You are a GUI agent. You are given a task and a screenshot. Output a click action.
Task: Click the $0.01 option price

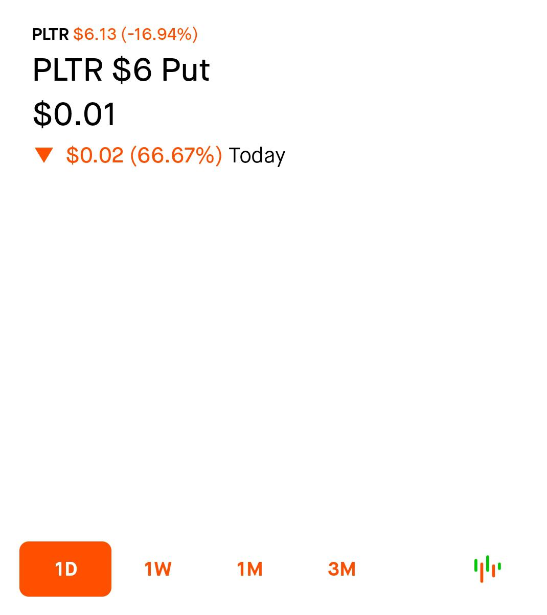pos(75,114)
